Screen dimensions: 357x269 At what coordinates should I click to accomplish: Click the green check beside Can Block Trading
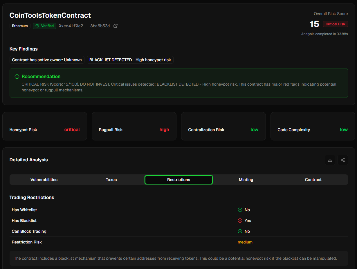(240, 231)
